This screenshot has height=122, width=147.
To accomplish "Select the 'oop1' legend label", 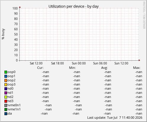I will pyautogui.click(x=11, y=76).
